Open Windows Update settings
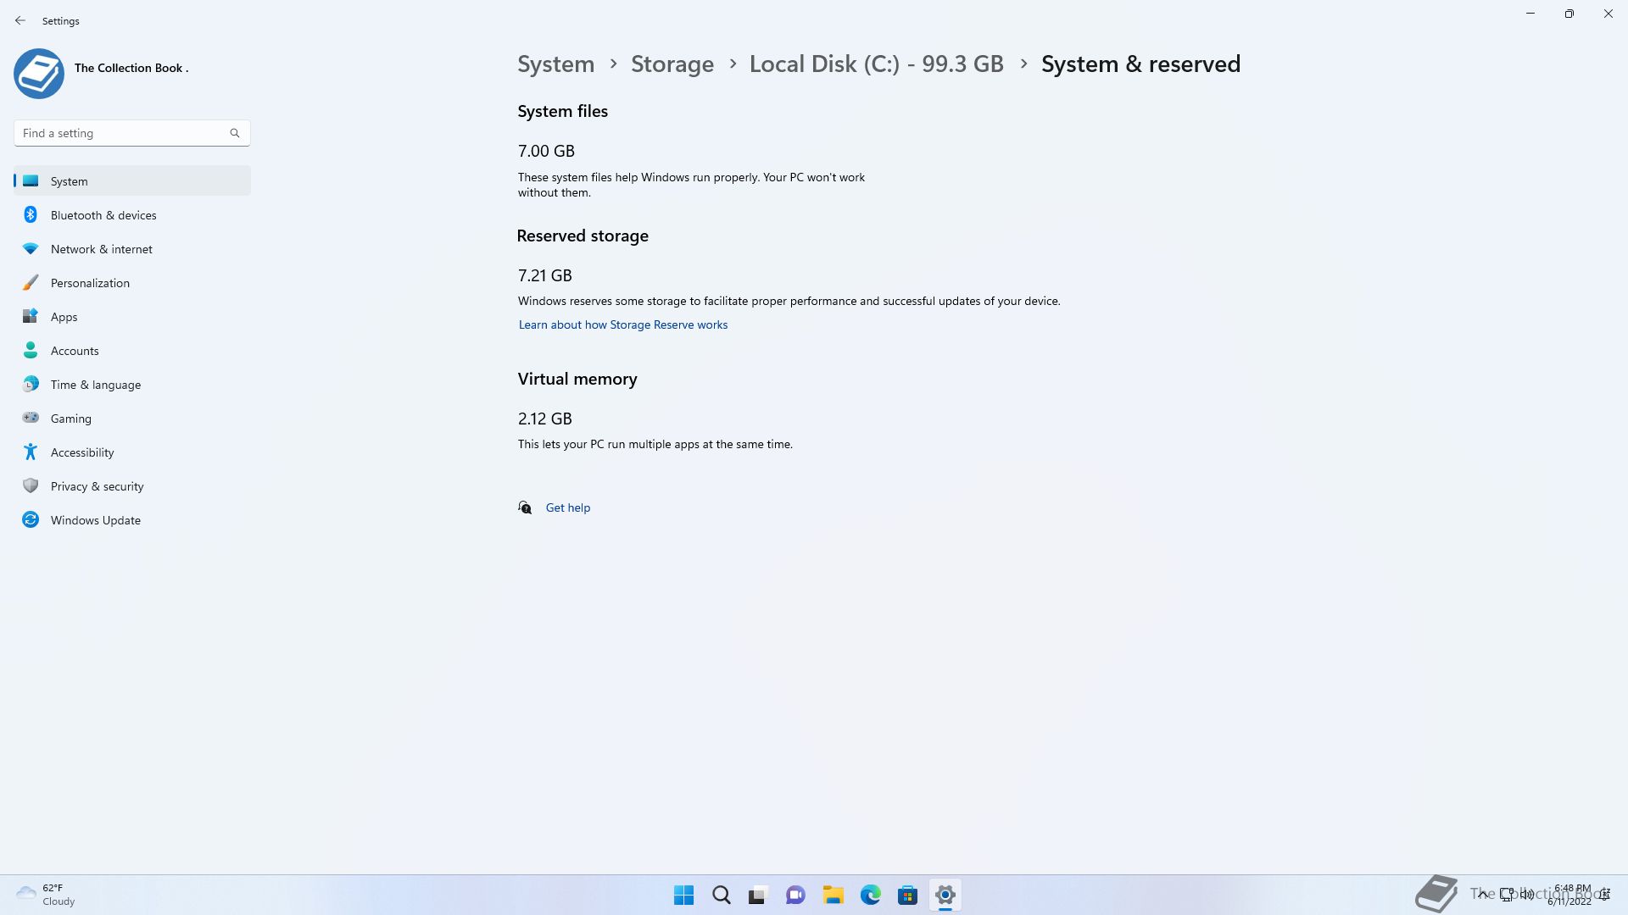Screen dimensions: 1628x915 tap(95, 520)
